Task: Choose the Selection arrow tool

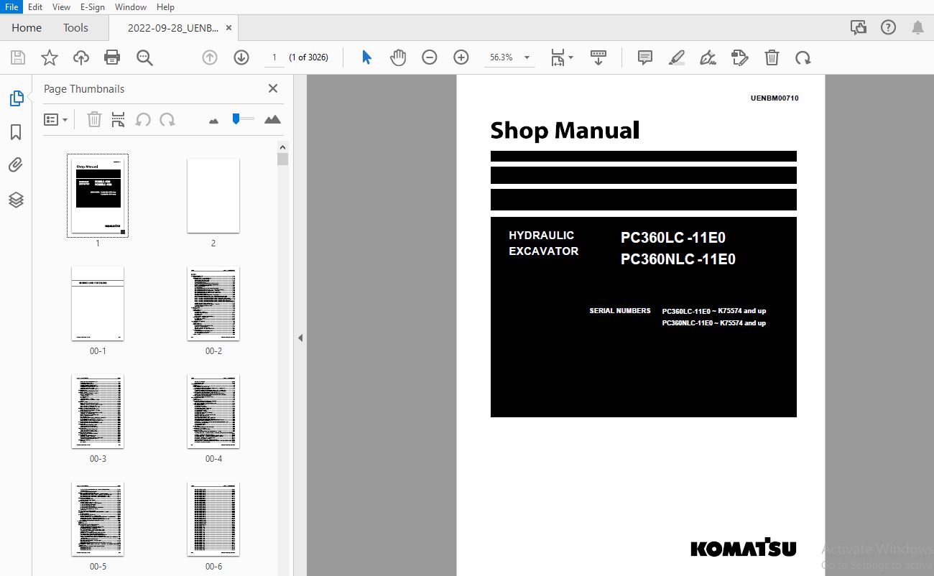Action: tap(366, 57)
